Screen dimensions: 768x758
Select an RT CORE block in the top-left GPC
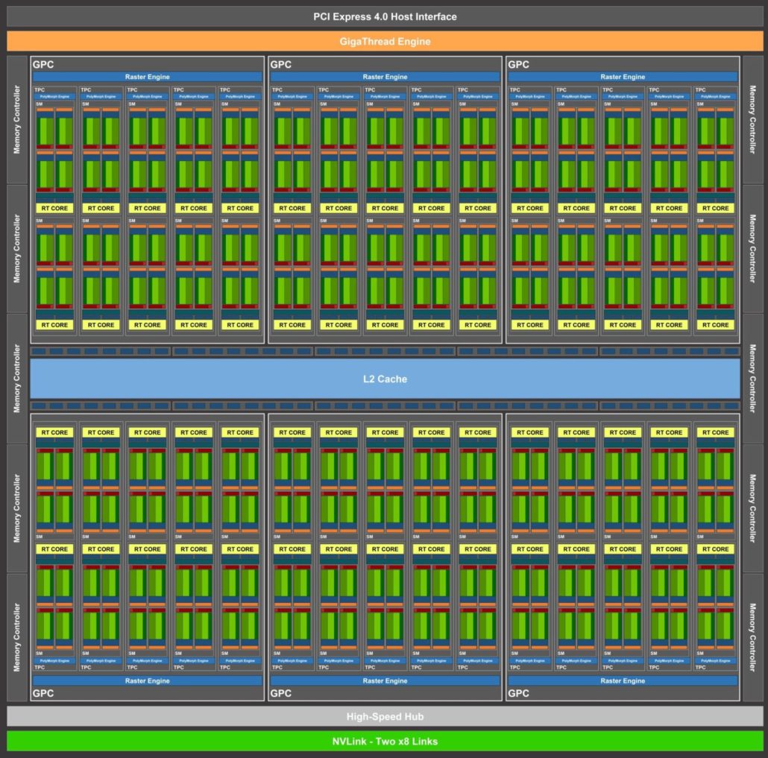point(54,208)
